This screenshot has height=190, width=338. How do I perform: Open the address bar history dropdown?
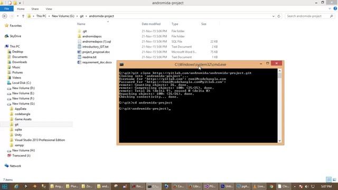[x=274, y=16]
